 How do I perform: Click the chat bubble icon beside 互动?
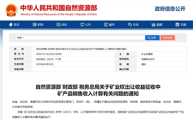130,25
